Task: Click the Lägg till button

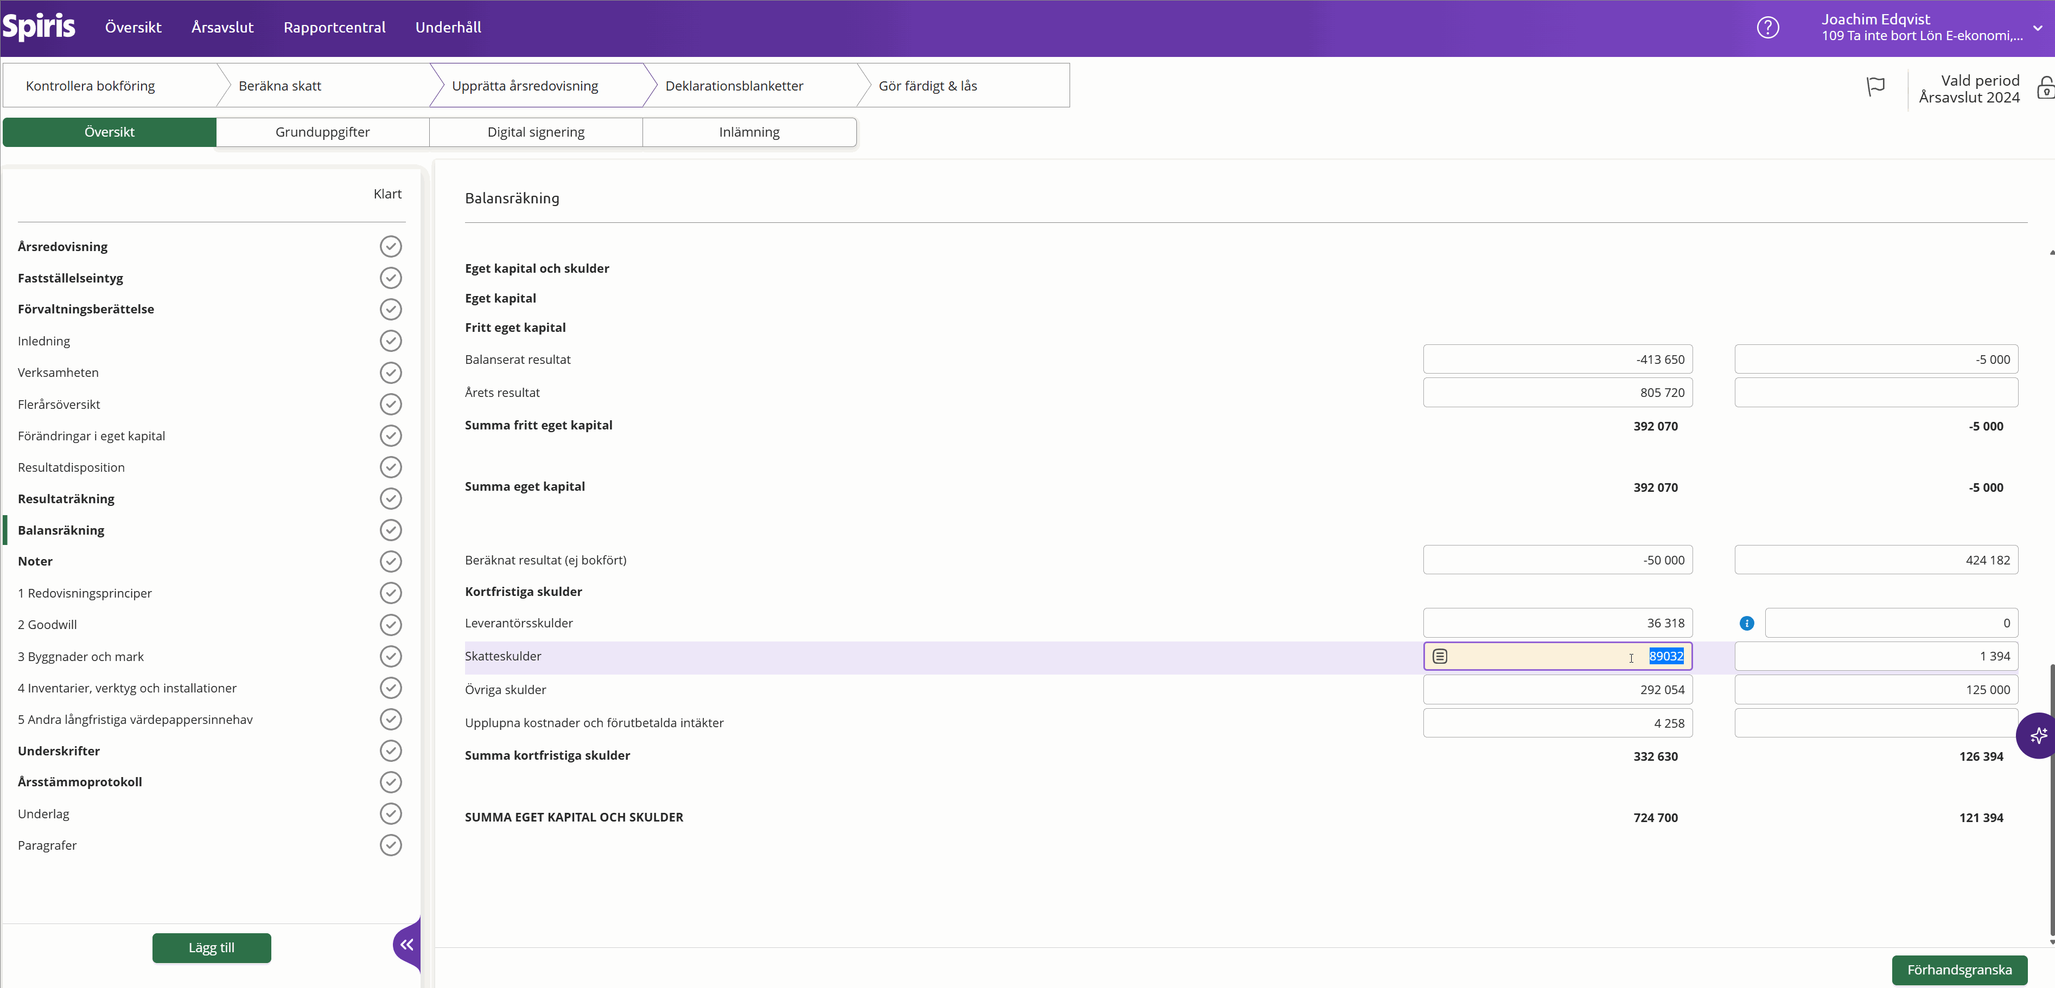Action: point(212,948)
